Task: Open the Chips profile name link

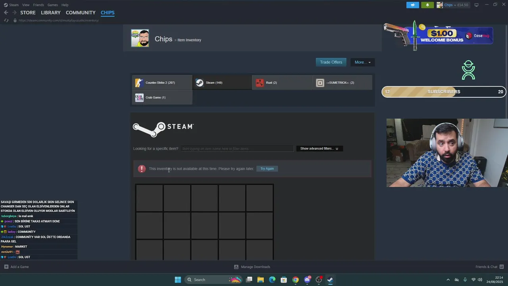Action: (x=164, y=39)
